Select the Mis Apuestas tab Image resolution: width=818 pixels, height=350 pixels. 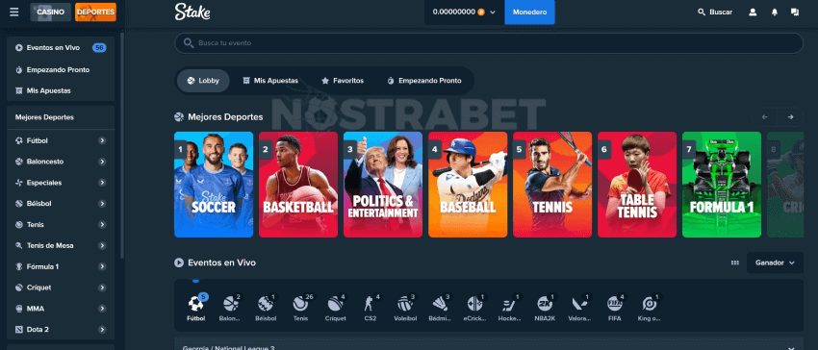coord(270,81)
